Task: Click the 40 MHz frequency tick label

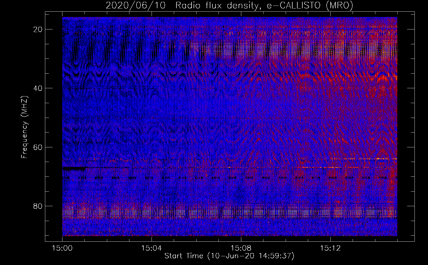Action: 38,88
